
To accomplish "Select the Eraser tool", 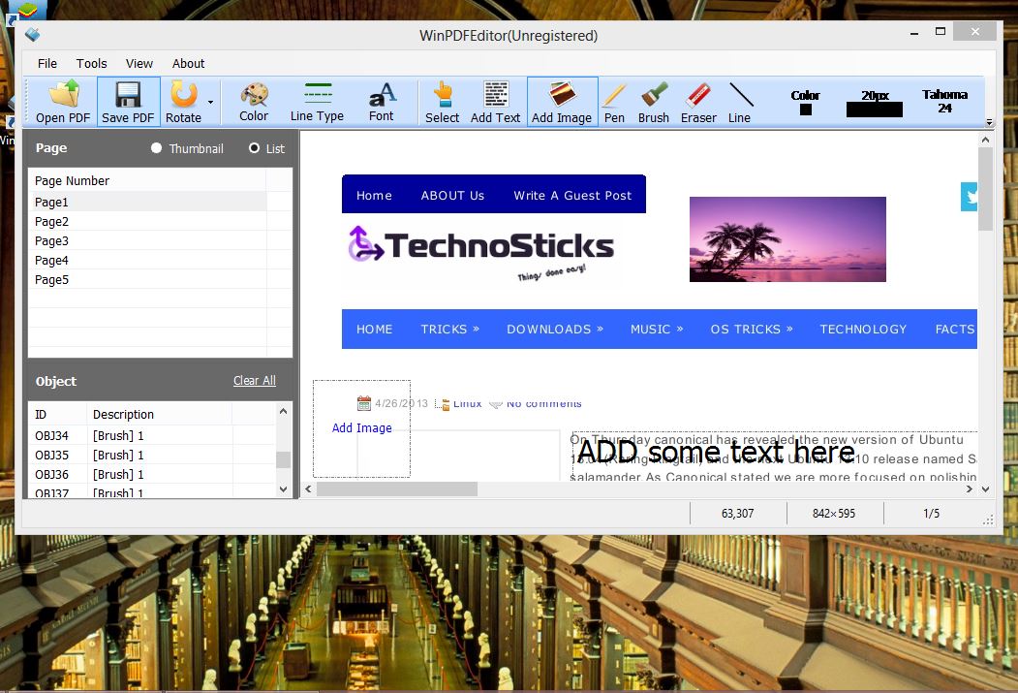I will tap(698, 102).
